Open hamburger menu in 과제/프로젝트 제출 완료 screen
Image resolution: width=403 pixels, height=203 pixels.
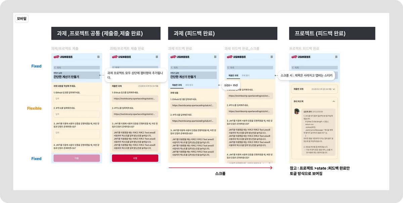pyautogui.click(x=157, y=57)
